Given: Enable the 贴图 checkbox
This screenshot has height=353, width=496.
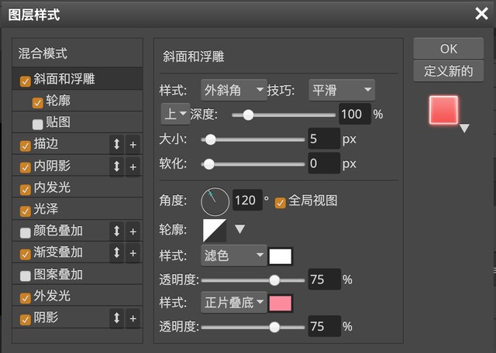Looking at the screenshot, I should (38, 123).
